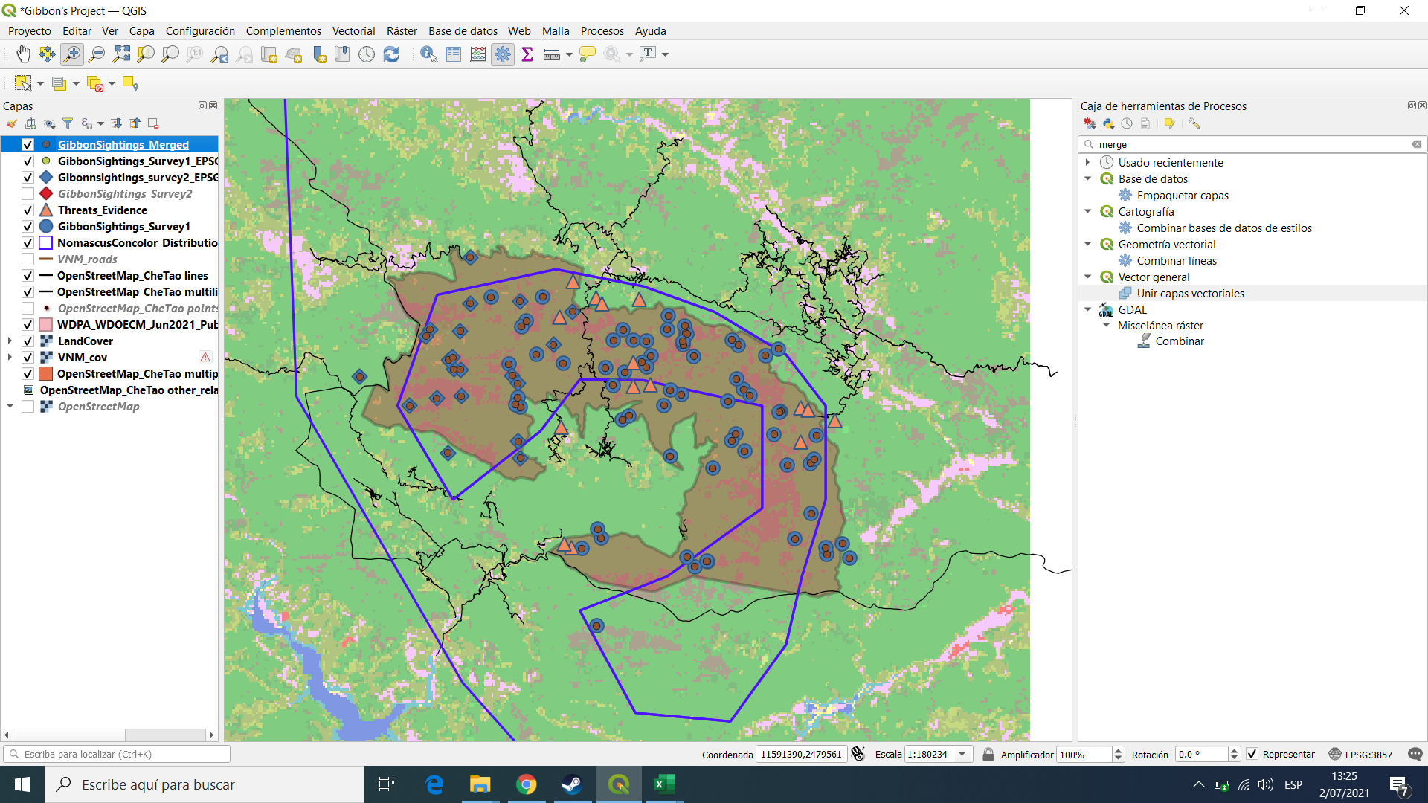Viewport: 1428px width, 803px height.
Task: Enable the VNM_roads layer checkbox
Action: pos(28,259)
